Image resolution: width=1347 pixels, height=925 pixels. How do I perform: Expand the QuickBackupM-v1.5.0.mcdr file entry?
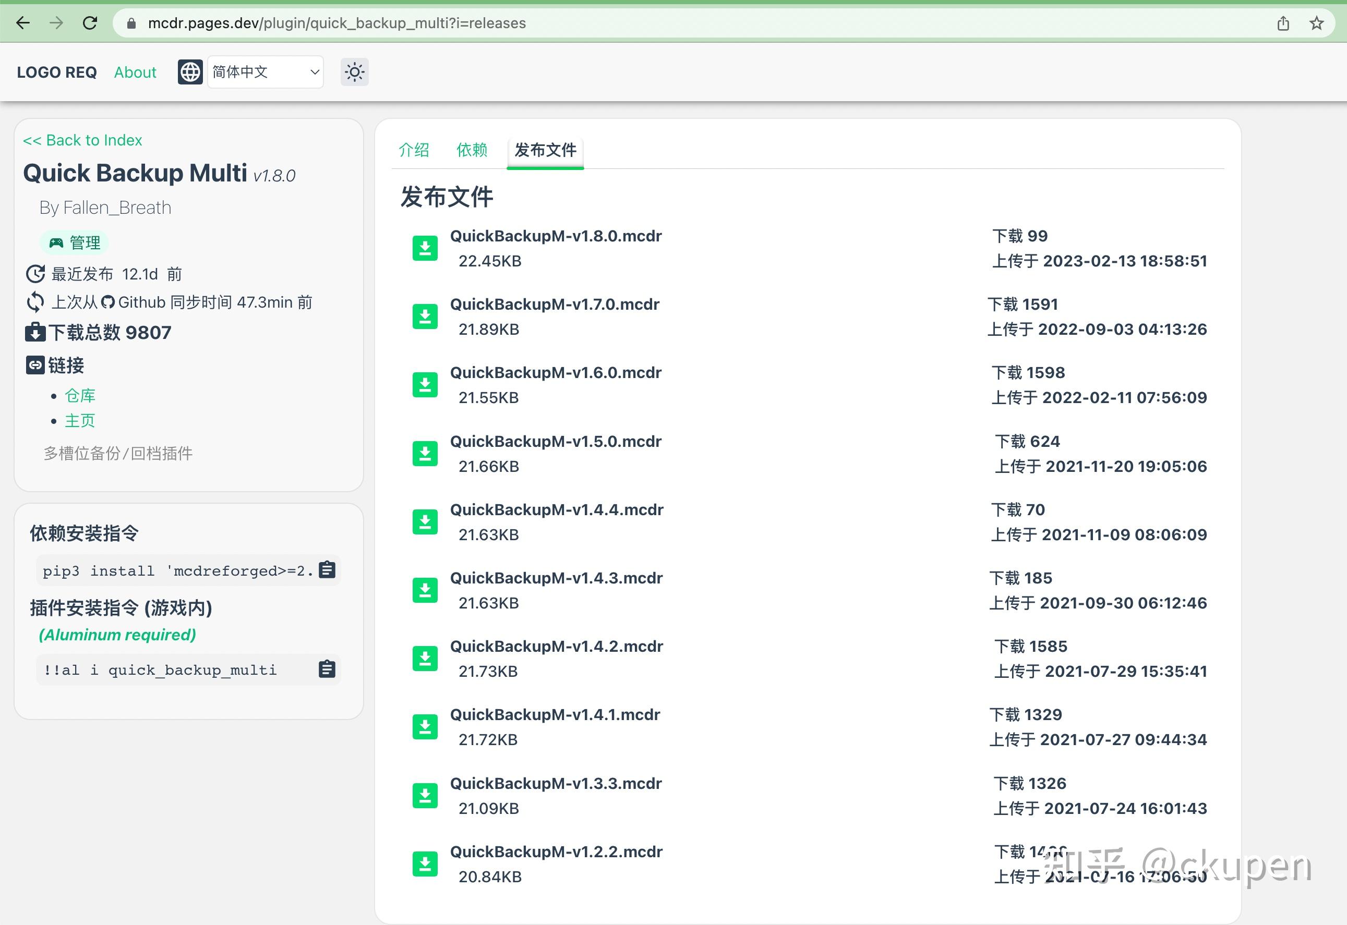coord(556,441)
